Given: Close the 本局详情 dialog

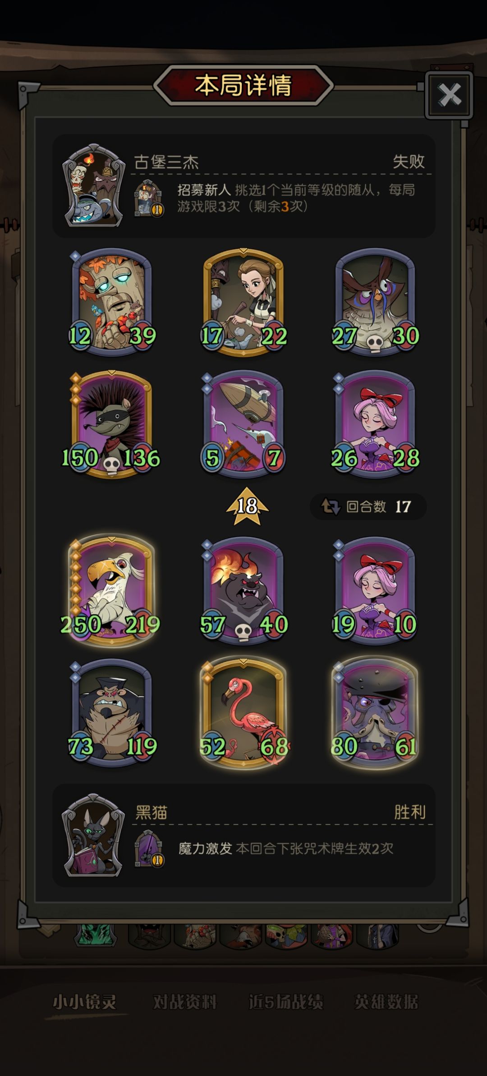Looking at the screenshot, I should tap(449, 94).
